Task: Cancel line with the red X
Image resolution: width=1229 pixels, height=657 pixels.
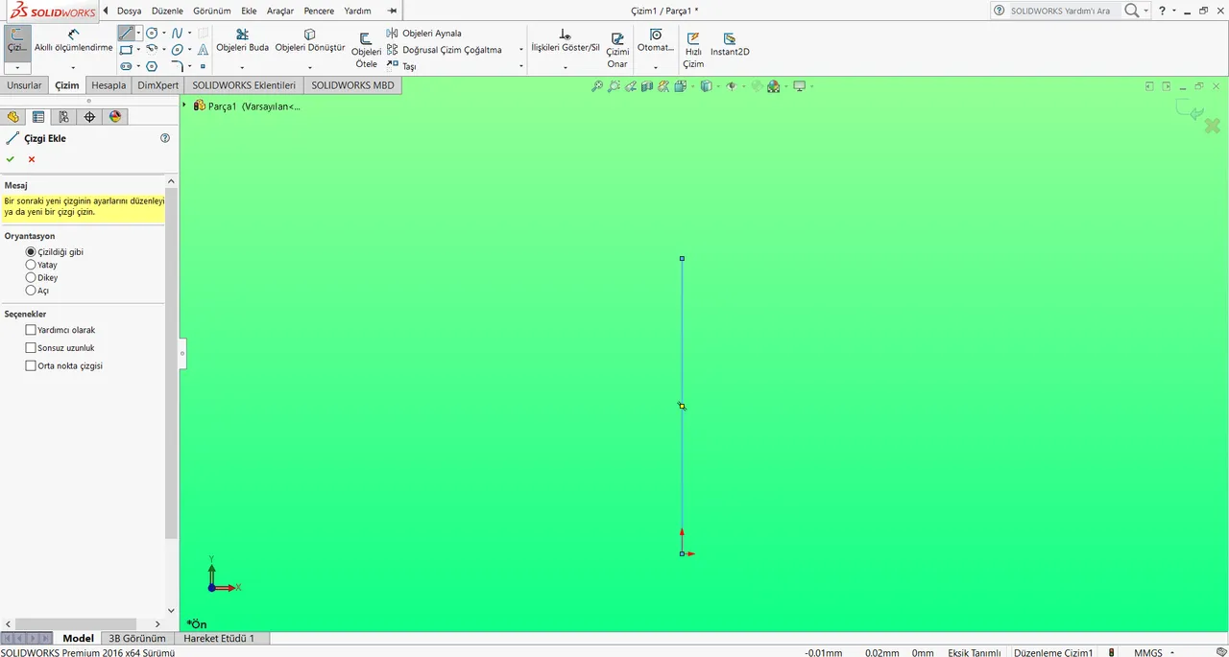Action: [32, 159]
